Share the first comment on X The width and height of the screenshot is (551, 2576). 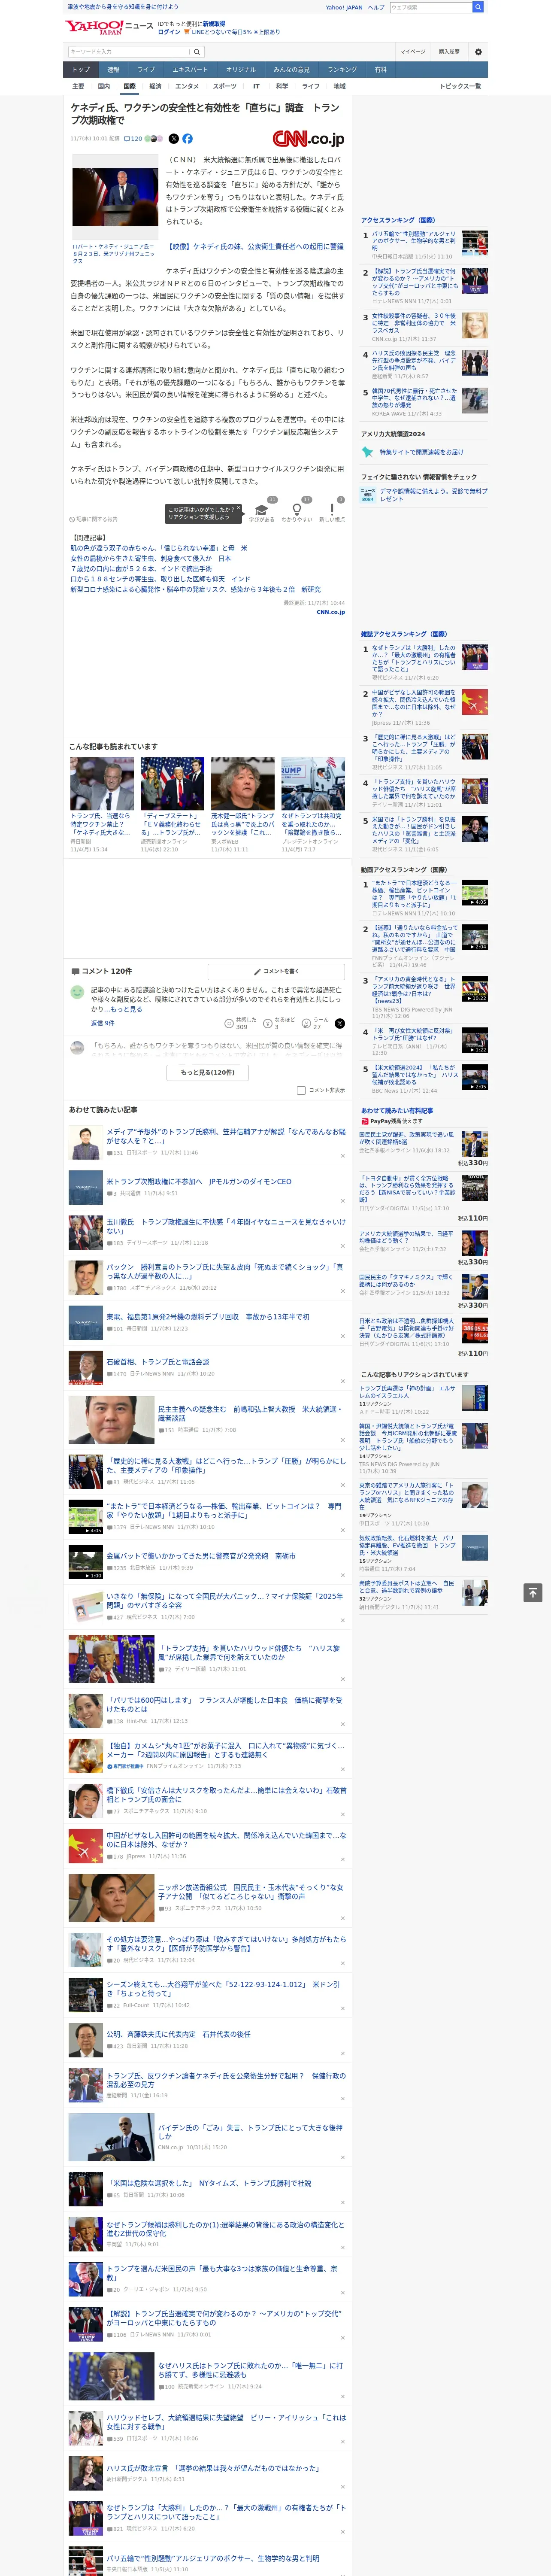coord(339,1023)
